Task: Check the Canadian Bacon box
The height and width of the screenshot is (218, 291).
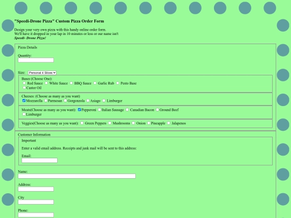Action: (x=127, y=110)
